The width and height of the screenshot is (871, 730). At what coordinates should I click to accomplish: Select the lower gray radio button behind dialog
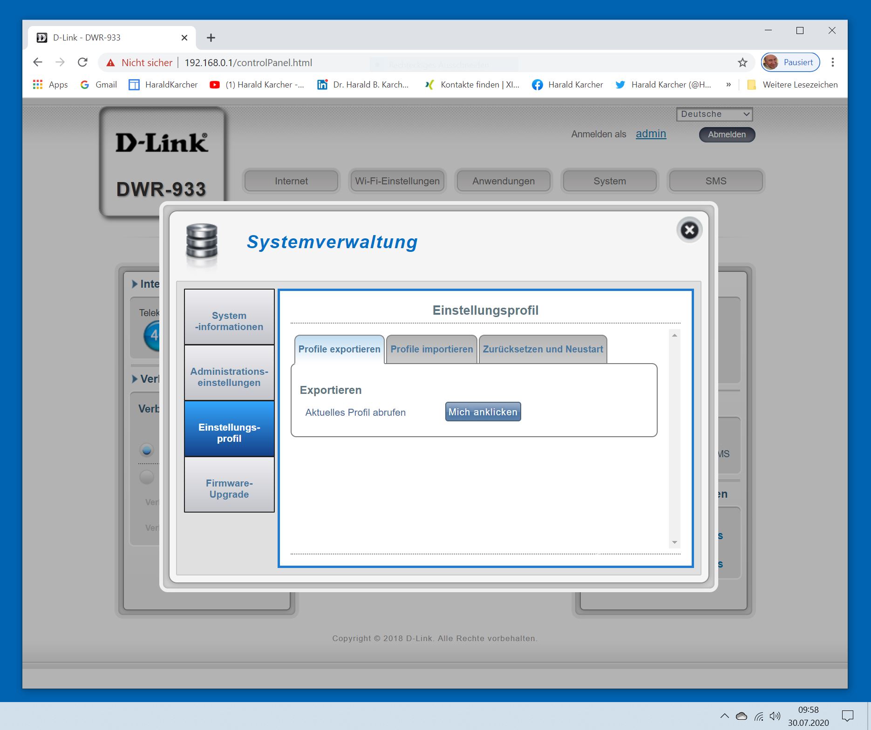[x=147, y=477]
